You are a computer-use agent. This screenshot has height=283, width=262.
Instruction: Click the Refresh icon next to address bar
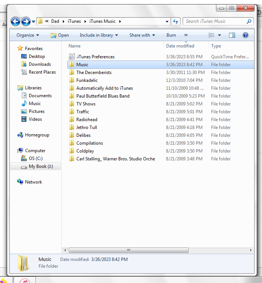pos(176,21)
